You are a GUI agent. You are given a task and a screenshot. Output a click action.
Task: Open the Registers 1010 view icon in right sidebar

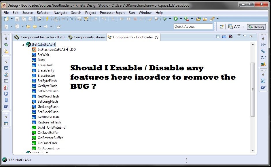[263, 58]
